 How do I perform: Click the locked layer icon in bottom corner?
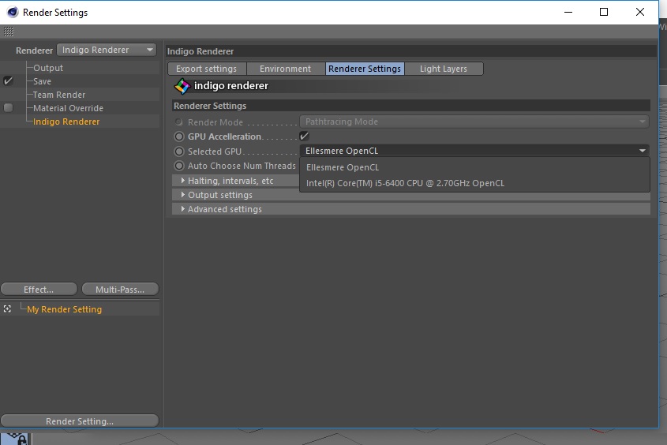coord(19,439)
